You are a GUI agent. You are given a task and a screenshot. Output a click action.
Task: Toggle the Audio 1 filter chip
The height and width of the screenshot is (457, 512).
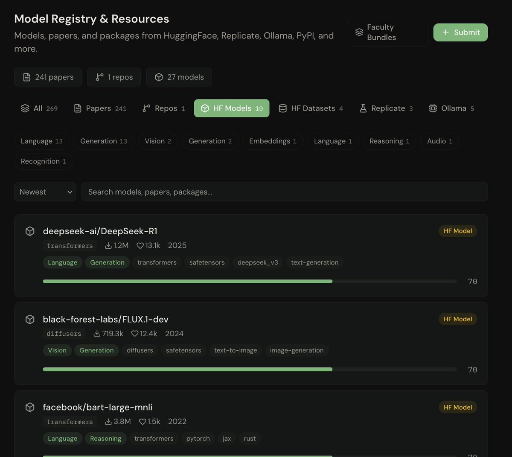click(x=440, y=141)
